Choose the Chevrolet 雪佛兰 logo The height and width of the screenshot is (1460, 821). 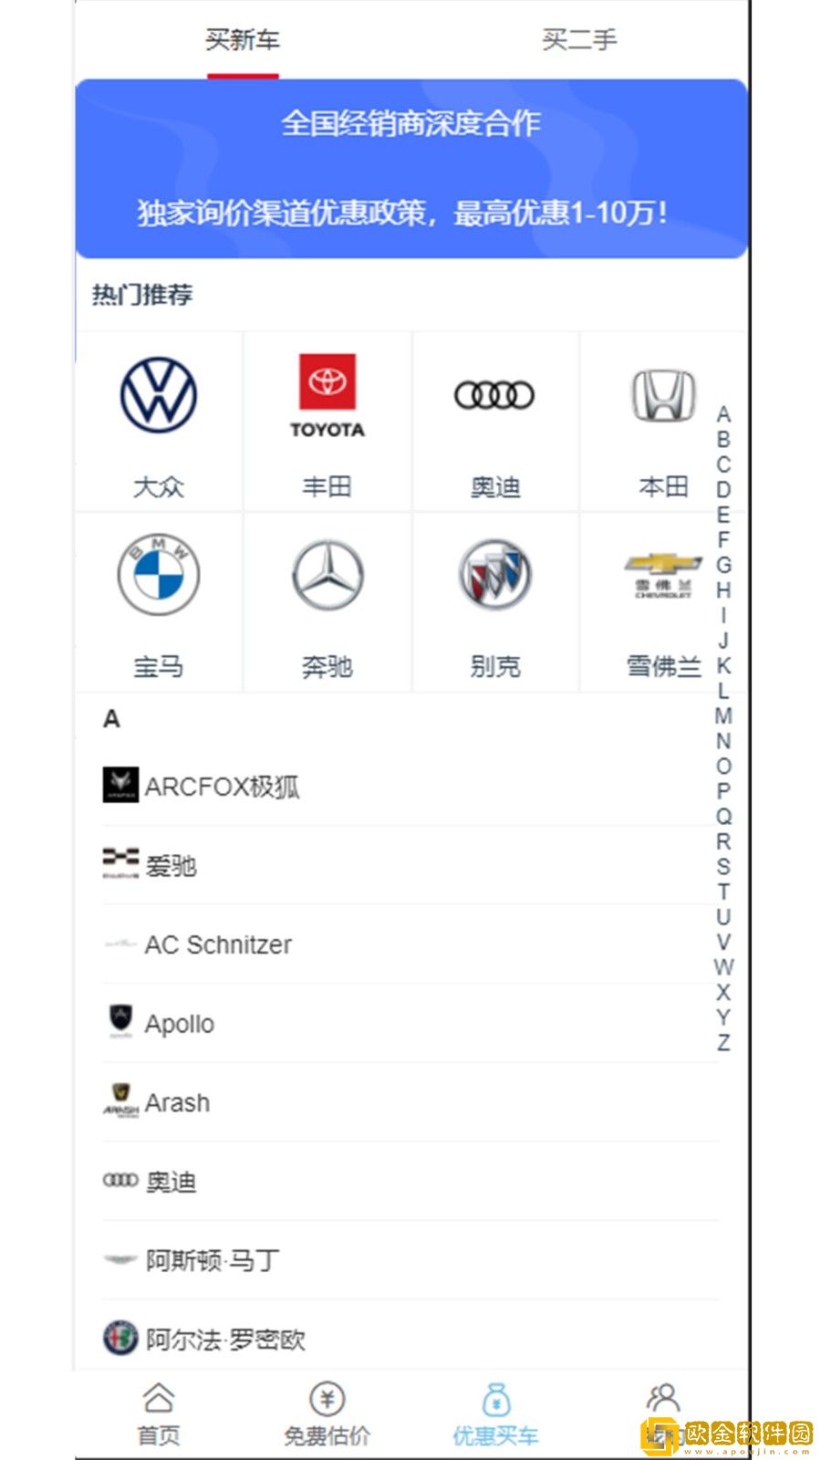(x=664, y=575)
